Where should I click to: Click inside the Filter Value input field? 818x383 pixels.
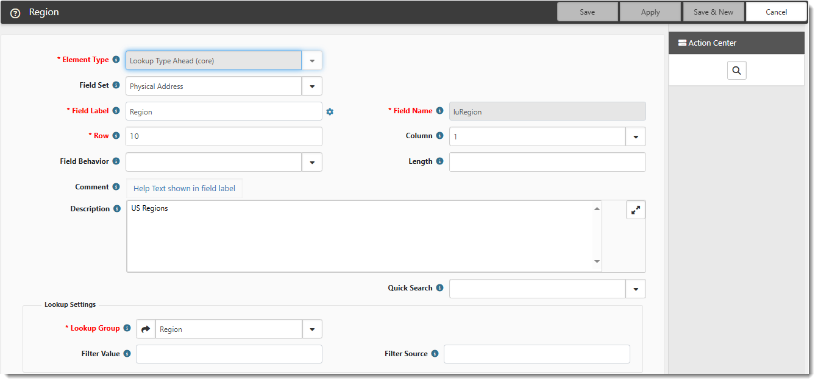pyautogui.click(x=229, y=354)
